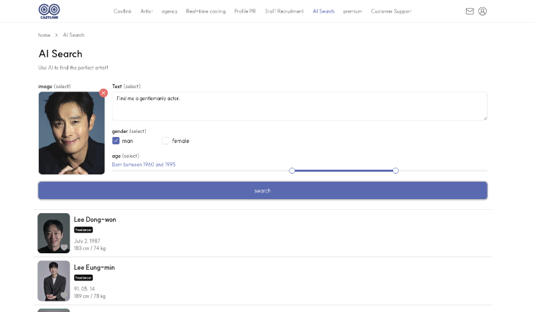Screen dimensions: 535x312
Task: Open the agency menu item
Action: tap(169, 11)
